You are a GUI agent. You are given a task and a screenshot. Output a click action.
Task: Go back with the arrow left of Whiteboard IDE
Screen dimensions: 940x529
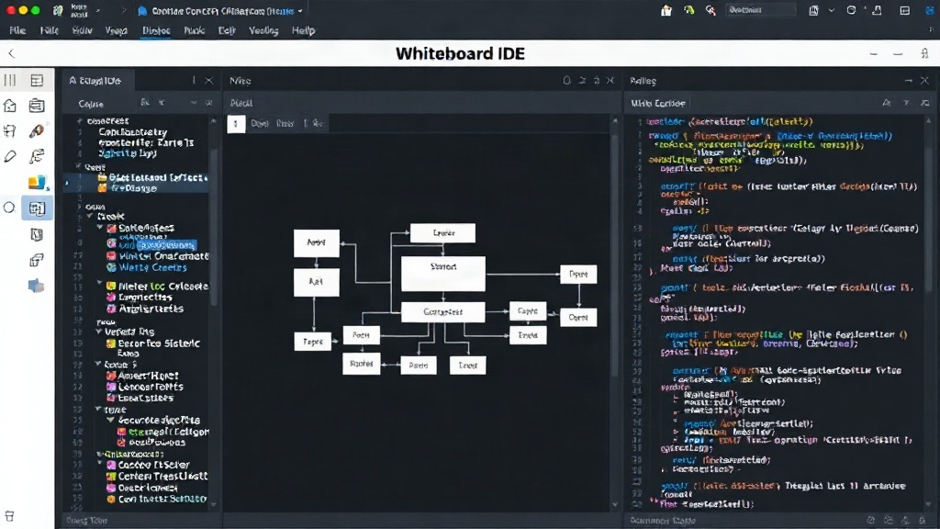11,53
